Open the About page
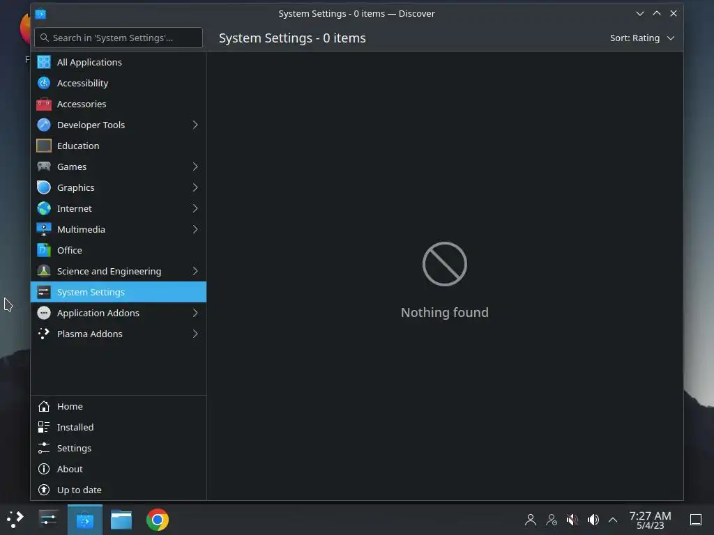Screen dimensions: 714x535 (119, 469)
